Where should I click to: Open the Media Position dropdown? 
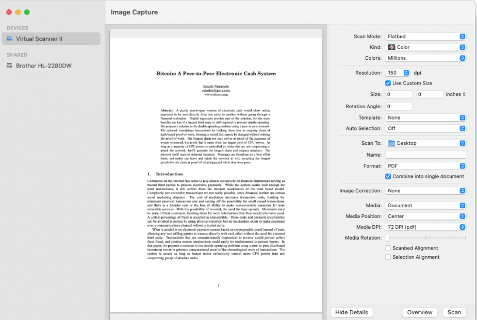pyautogui.click(x=425, y=216)
